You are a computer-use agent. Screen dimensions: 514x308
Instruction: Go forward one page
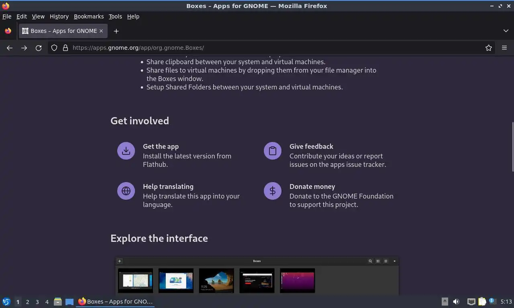point(24,48)
